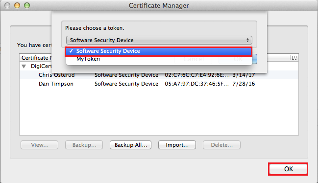Screen dimensions: 318x183
Task: Select Software Security Device menu option
Action: click(x=158, y=51)
